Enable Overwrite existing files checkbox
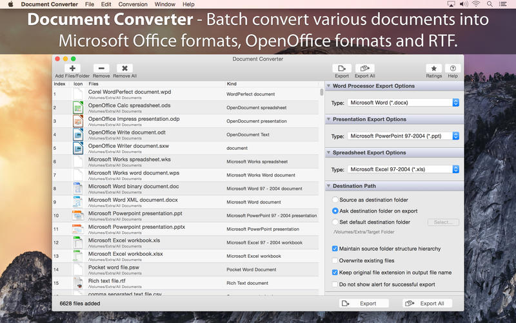The height and width of the screenshot is (323, 516). coord(335,260)
